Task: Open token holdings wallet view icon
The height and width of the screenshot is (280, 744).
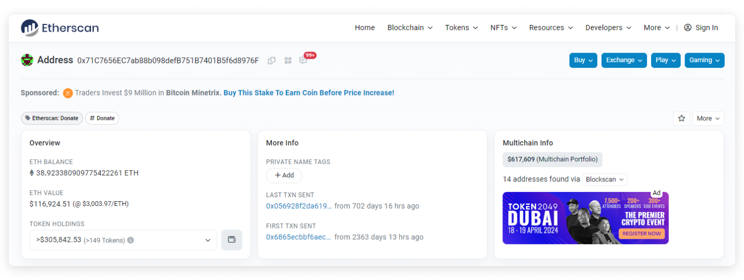Action: tap(232, 240)
